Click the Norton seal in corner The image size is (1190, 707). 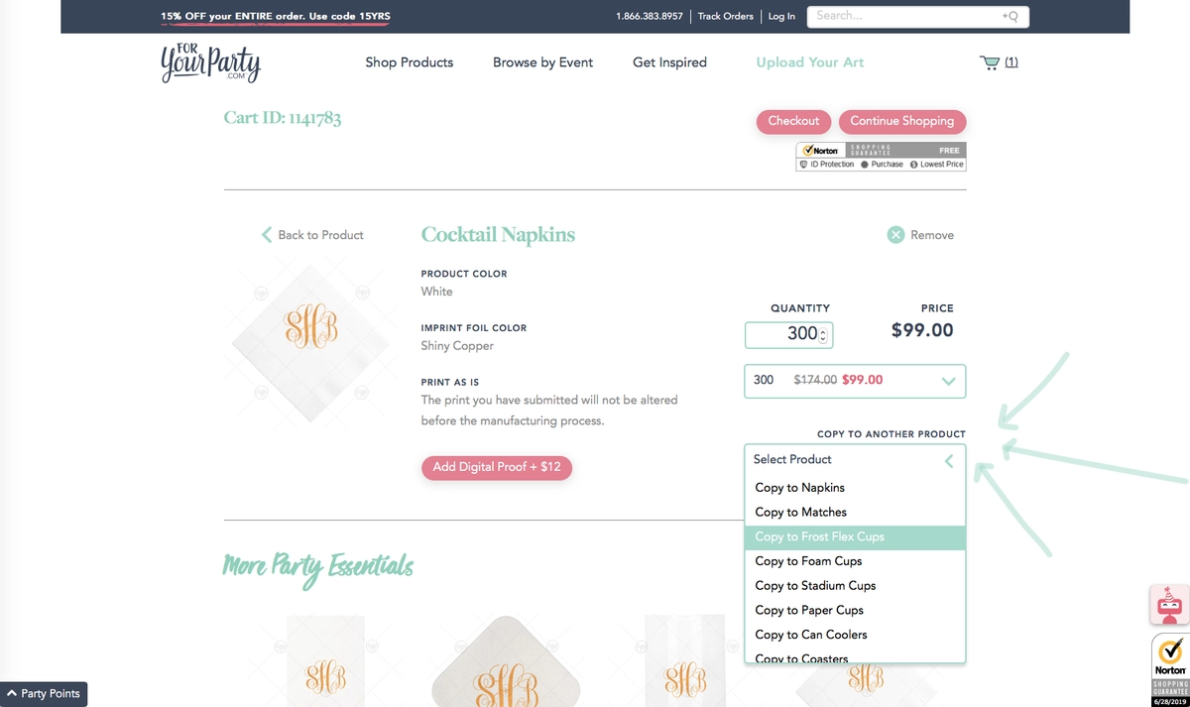(x=1170, y=670)
